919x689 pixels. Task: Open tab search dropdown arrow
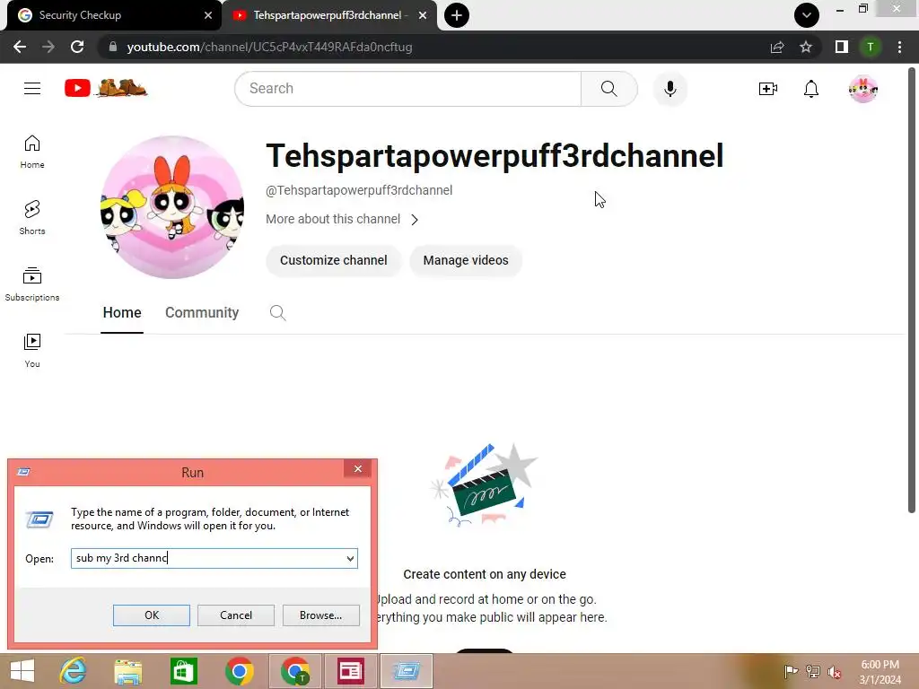click(807, 15)
